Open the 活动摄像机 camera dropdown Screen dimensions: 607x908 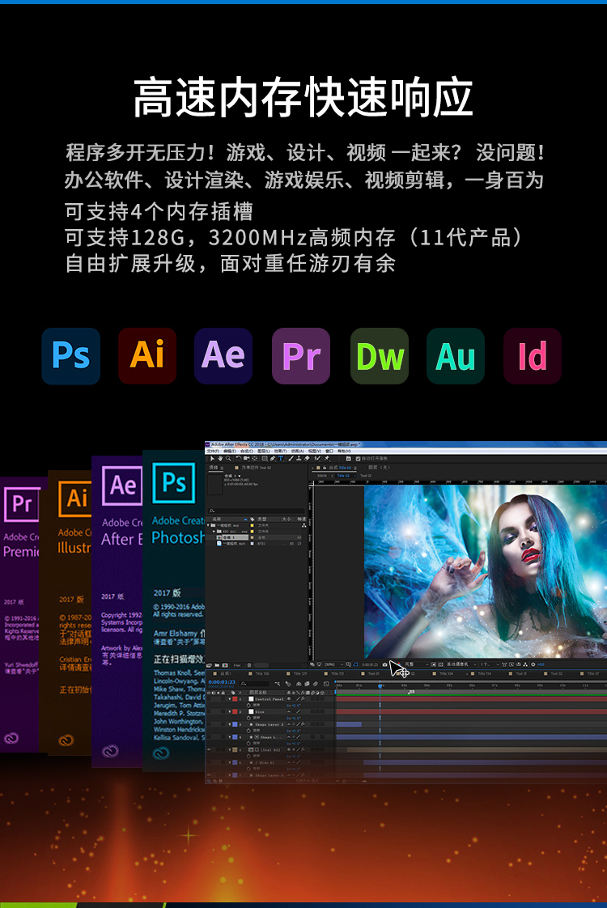[x=461, y=664]
